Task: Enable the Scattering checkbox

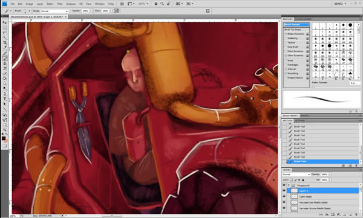Action: pos(286,38)
